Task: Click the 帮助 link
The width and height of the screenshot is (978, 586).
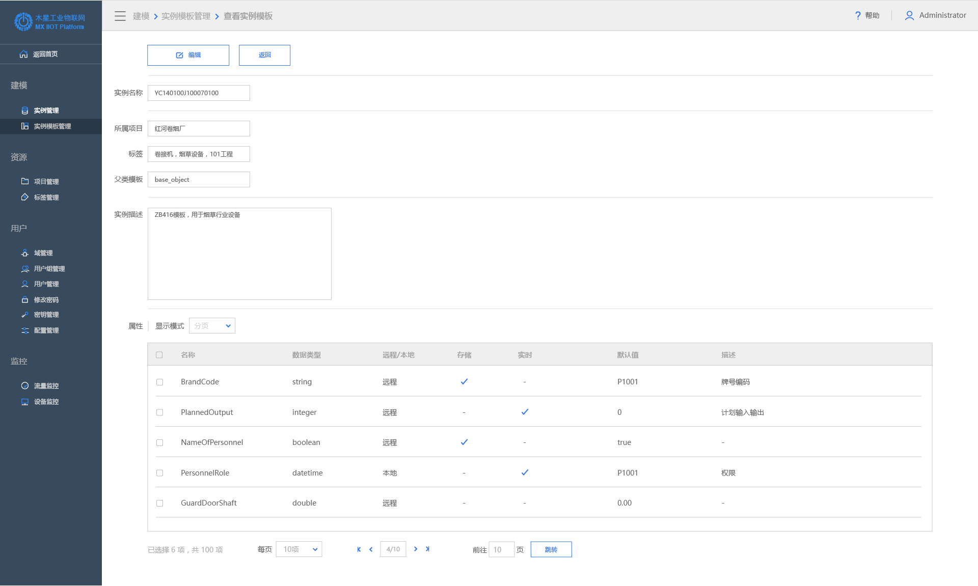Action: click(872, 16)
